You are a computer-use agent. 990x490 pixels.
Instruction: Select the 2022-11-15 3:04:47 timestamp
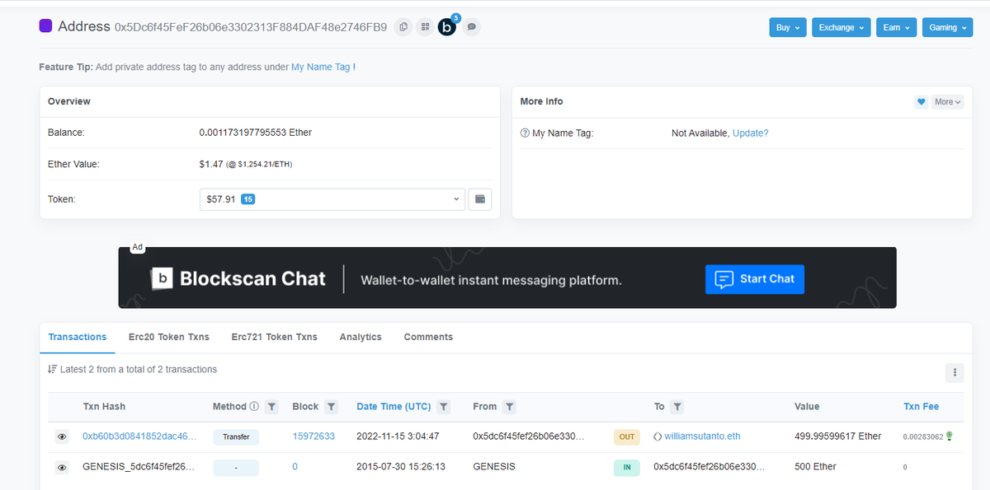pyautogui.click(x=398, y=436)
